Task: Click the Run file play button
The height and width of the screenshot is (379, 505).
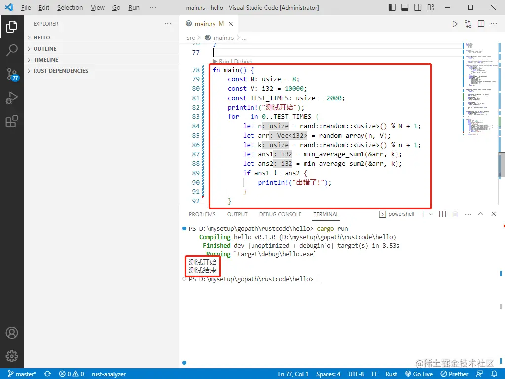Action: point(455,24)
